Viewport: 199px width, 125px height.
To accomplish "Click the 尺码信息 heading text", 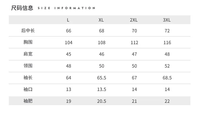I will pos(22,8).
